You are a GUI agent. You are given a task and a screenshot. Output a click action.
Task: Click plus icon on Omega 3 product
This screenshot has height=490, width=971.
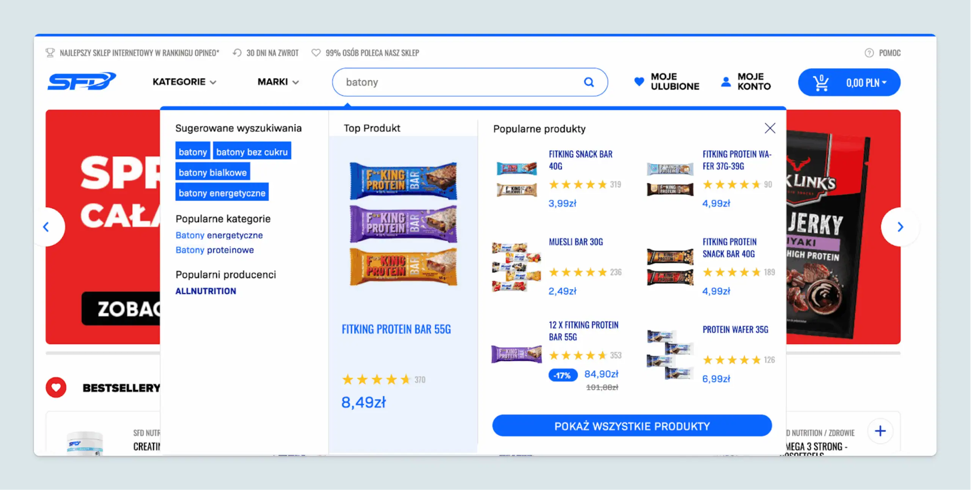coord(880,431)
